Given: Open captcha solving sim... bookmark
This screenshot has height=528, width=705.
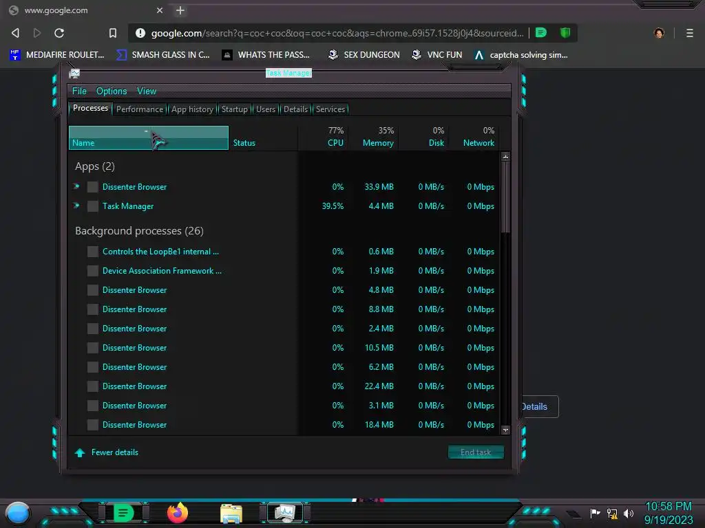Looking at the screenshot, I should tap(521, 55).
